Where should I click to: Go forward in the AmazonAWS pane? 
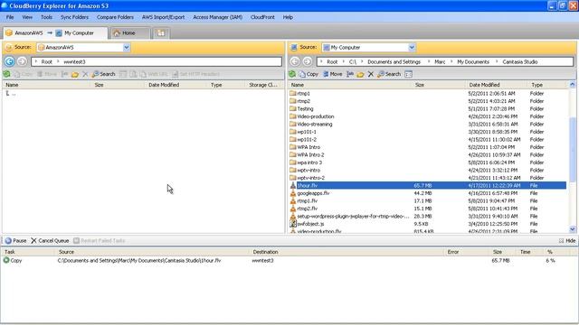pos(22,61)
